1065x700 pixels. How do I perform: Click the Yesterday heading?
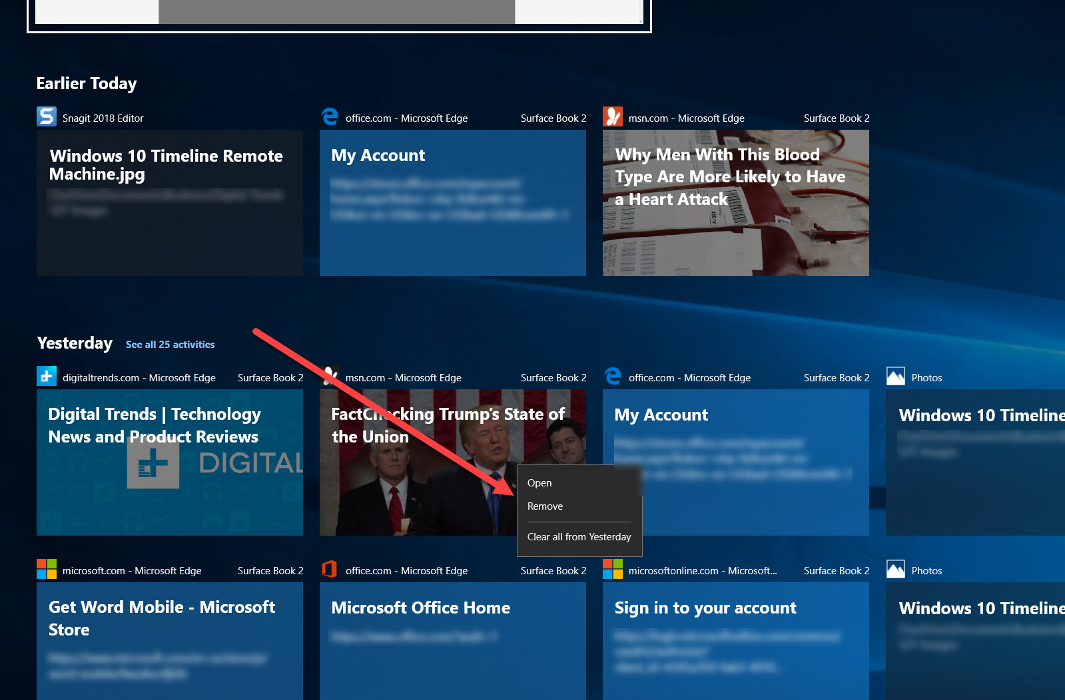[x=75, y=343]
